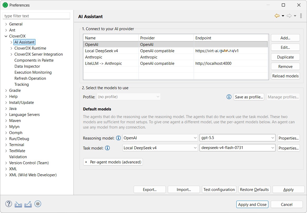This screenshot has height=213, width=307.
Task: Open the Task model connection dropdown
Action: (160, 148)
